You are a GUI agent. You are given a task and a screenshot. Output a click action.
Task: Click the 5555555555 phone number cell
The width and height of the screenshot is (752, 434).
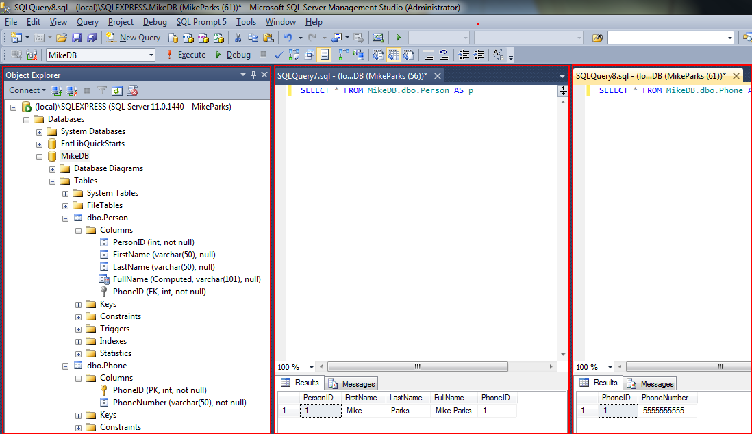(x=668, y=411)
